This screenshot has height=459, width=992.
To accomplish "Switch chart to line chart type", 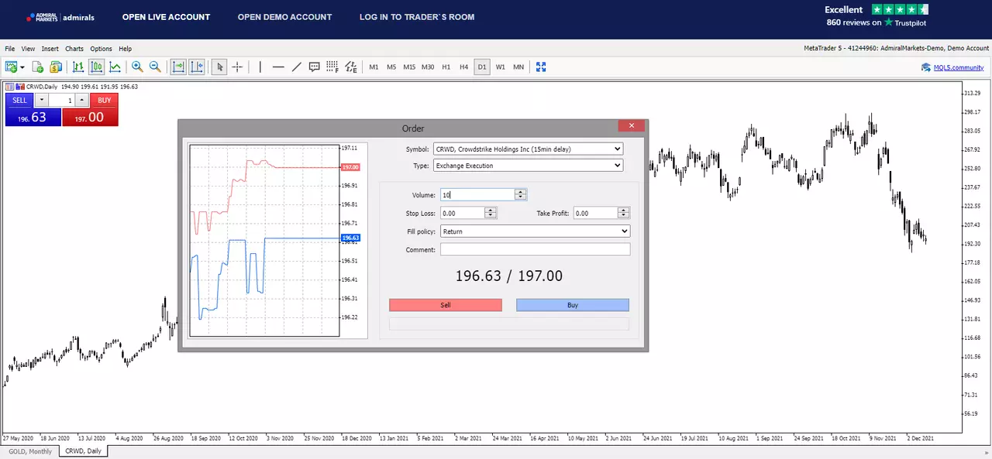I will [x=115, y=67].
